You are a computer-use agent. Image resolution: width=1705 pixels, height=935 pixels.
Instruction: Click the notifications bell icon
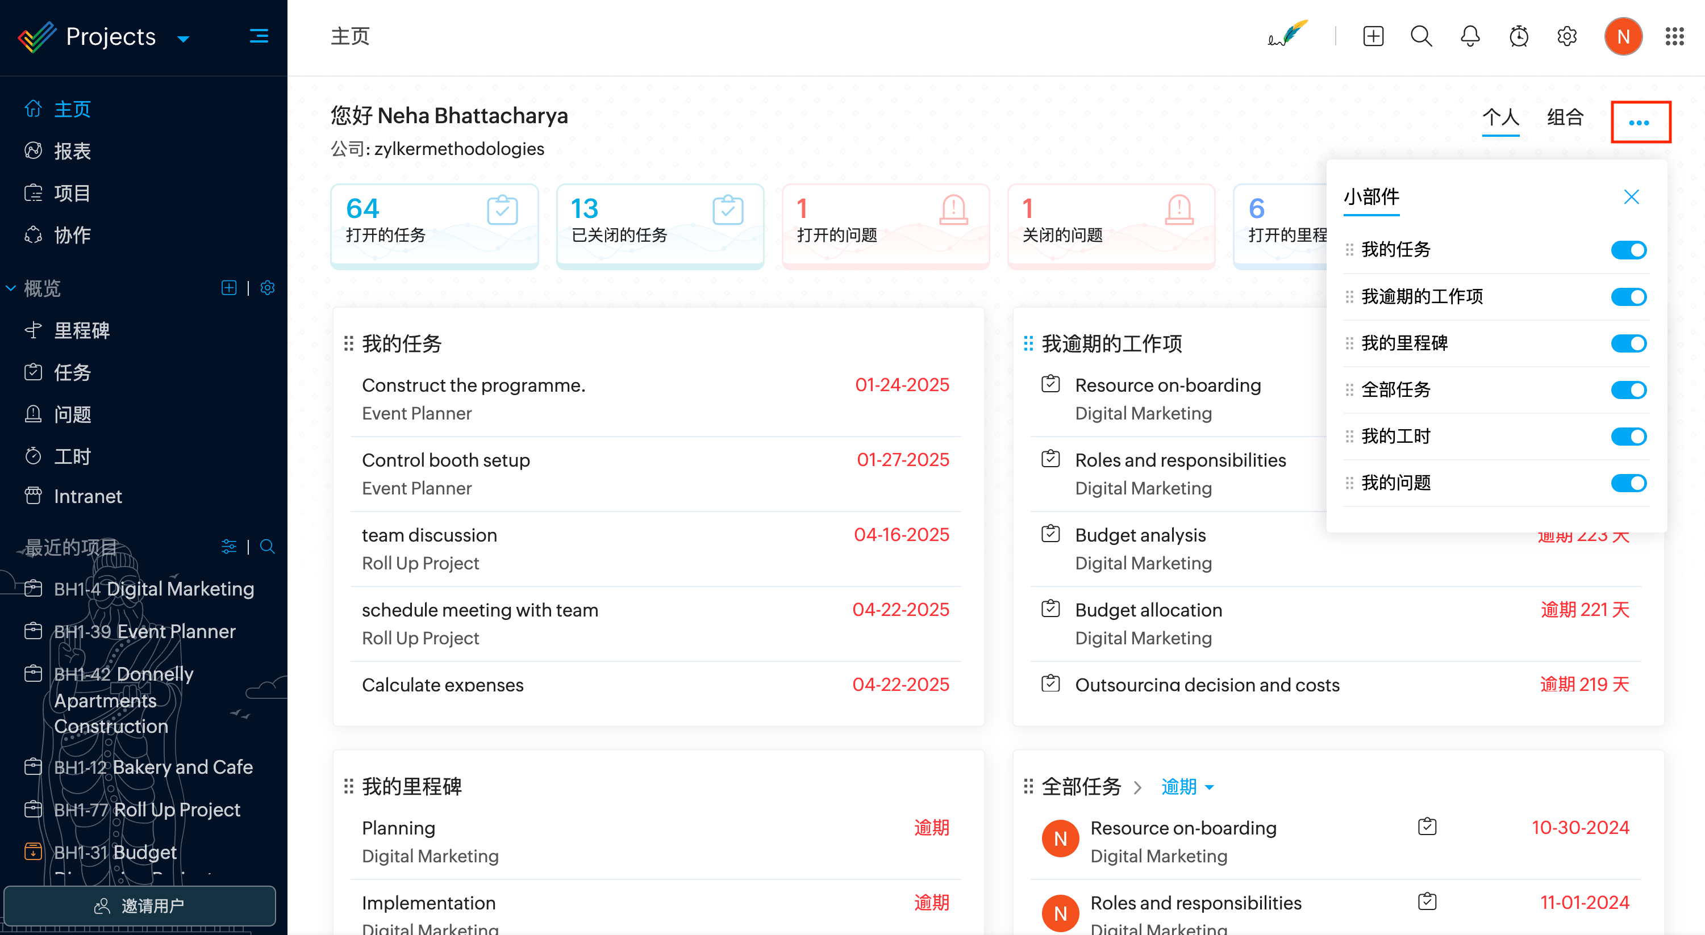[x=1469, y=36]
